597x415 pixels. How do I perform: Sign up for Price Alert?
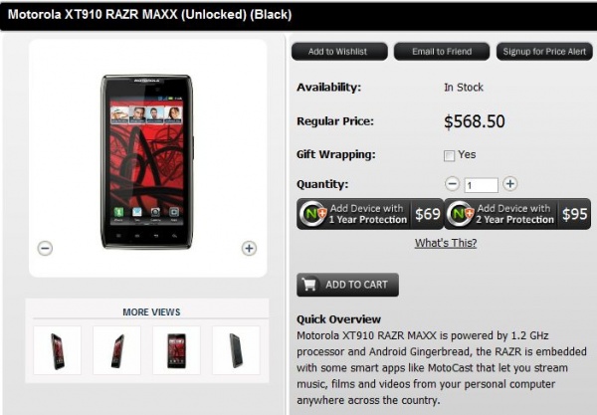tap(544, 52)
